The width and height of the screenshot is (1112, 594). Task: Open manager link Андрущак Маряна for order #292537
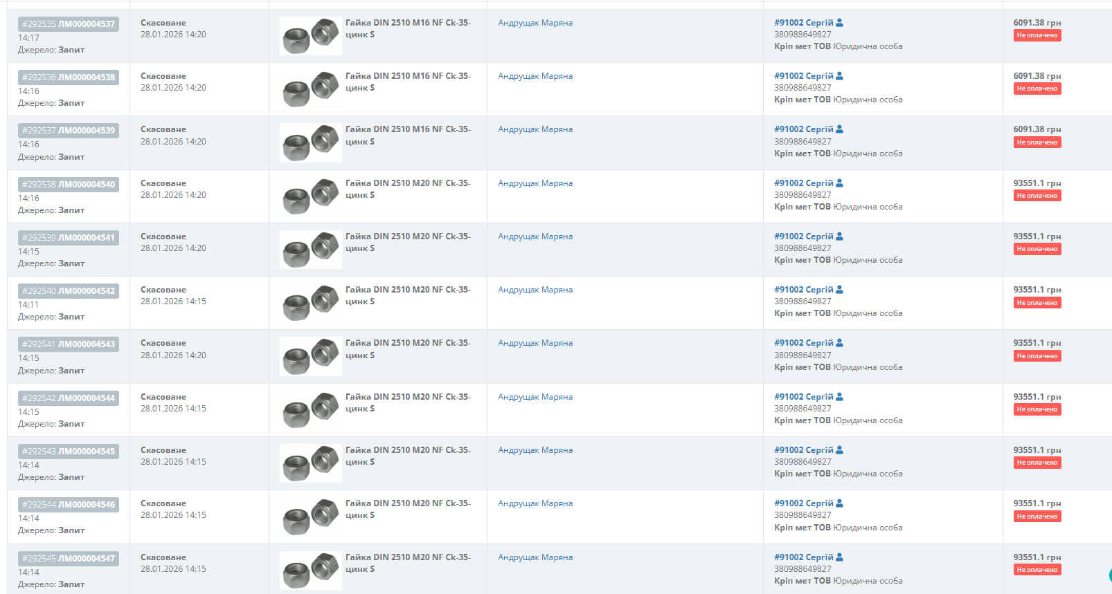click(535, 129)
